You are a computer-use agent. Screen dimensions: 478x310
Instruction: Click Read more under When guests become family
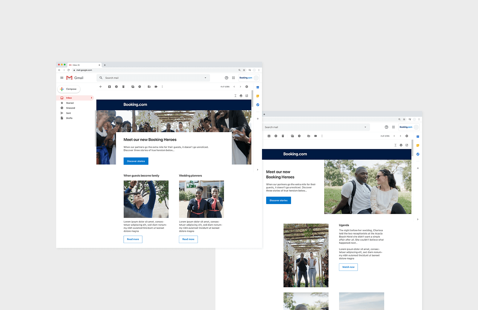(133, 239)
